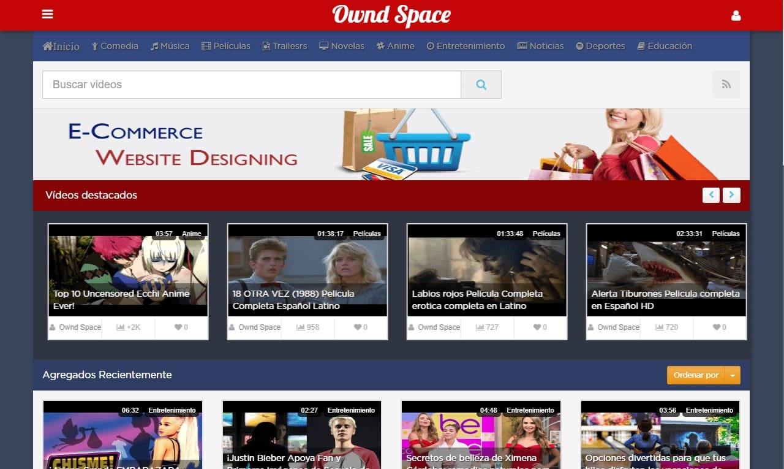Click views stat +2K on Anime card

pos(129,327)
